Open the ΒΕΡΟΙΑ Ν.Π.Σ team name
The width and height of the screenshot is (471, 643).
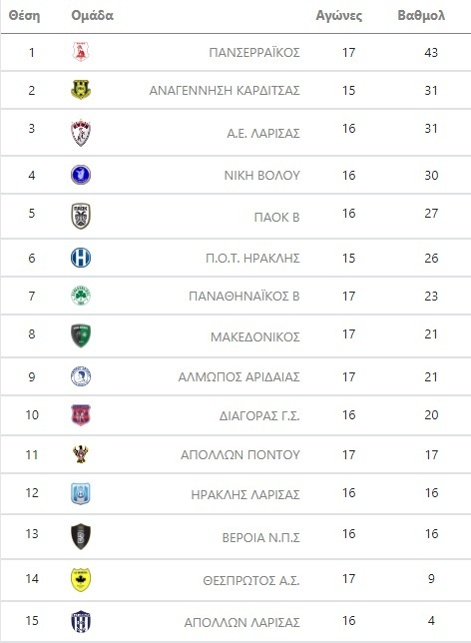[x=261, y=537]
